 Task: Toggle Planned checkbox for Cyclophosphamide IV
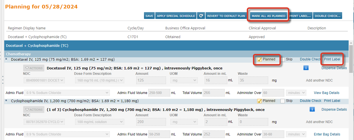point(259,101)
